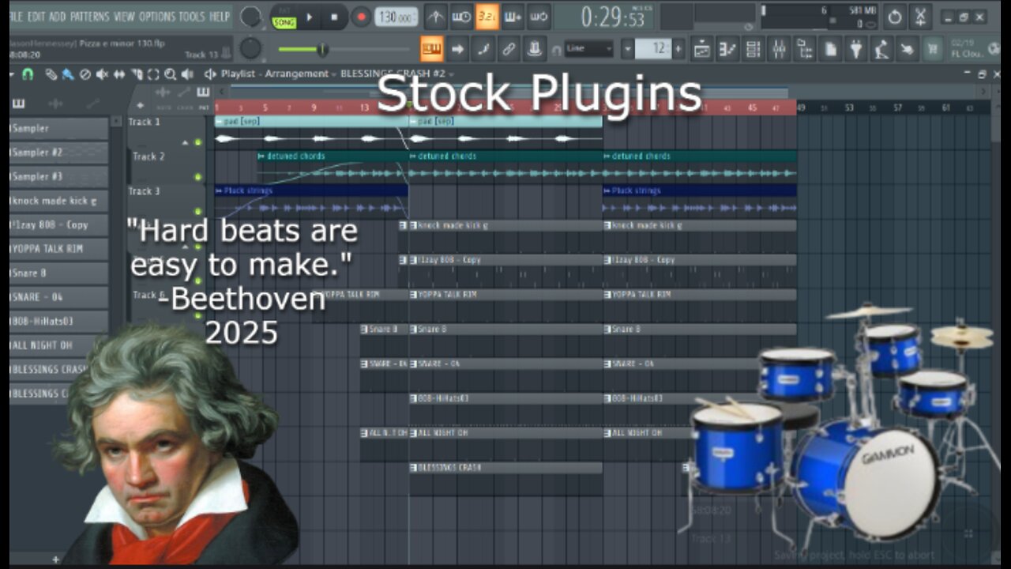Expand the small arrow on Track 1 header
The width and height of the screenshot is (1011, 569).
click(x=186, y=142)
